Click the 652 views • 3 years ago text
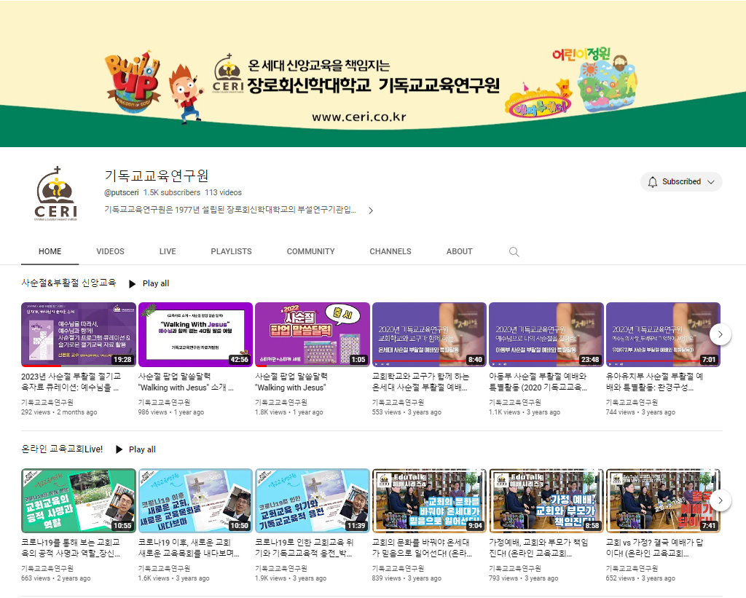The width and height of the screenshot is (746, 598). coord(640,578)
